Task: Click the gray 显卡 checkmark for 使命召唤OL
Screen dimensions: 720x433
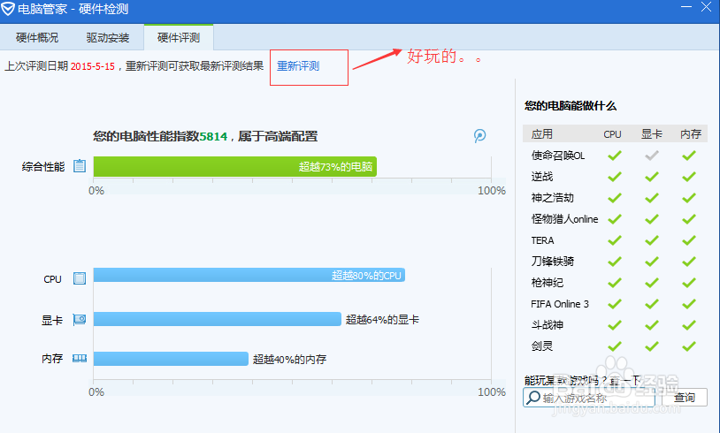Action: 652,156
